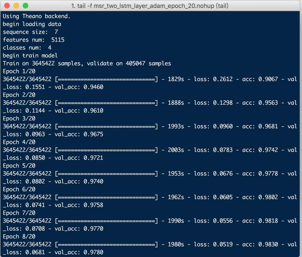The height and width of the screenshot is (257, 302).
Task: Click 'Train on 3645422 samples' line
Action: point(87,64)
